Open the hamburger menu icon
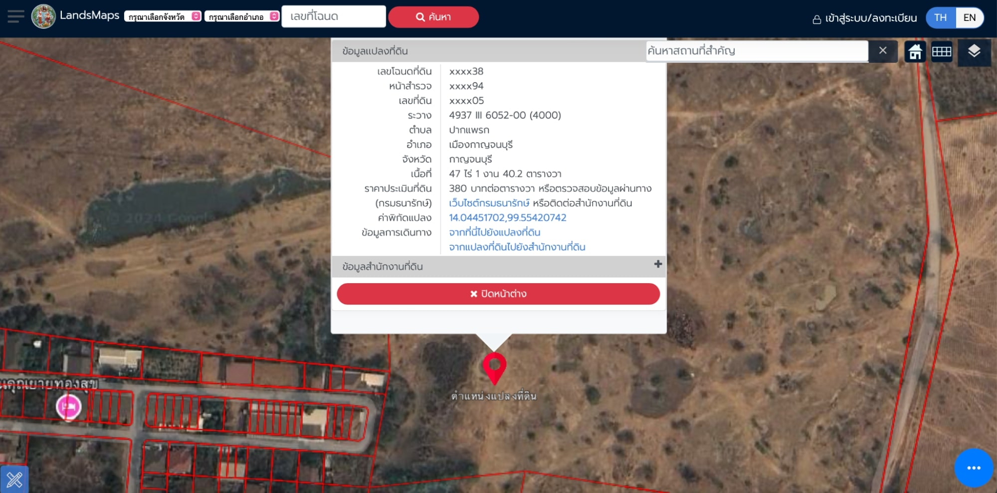 pyautogui.click(x=15, y=16)
